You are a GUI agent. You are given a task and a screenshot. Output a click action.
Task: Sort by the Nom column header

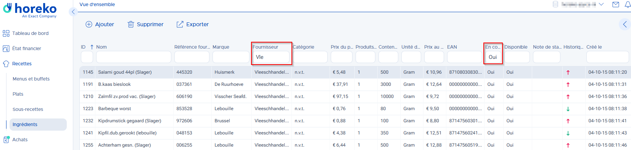coord(101,47)
